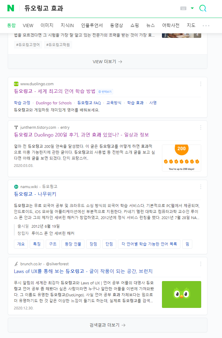Show more tabs with the ellipsis

206,26
